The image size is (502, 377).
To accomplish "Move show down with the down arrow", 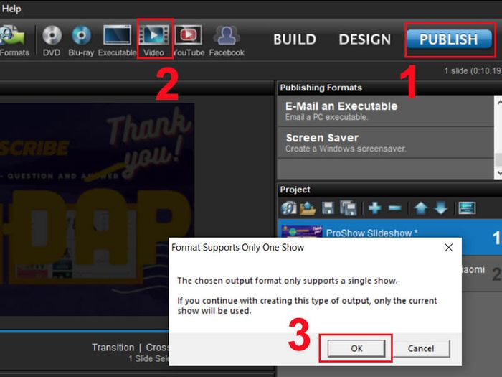I will click(441, 208).
